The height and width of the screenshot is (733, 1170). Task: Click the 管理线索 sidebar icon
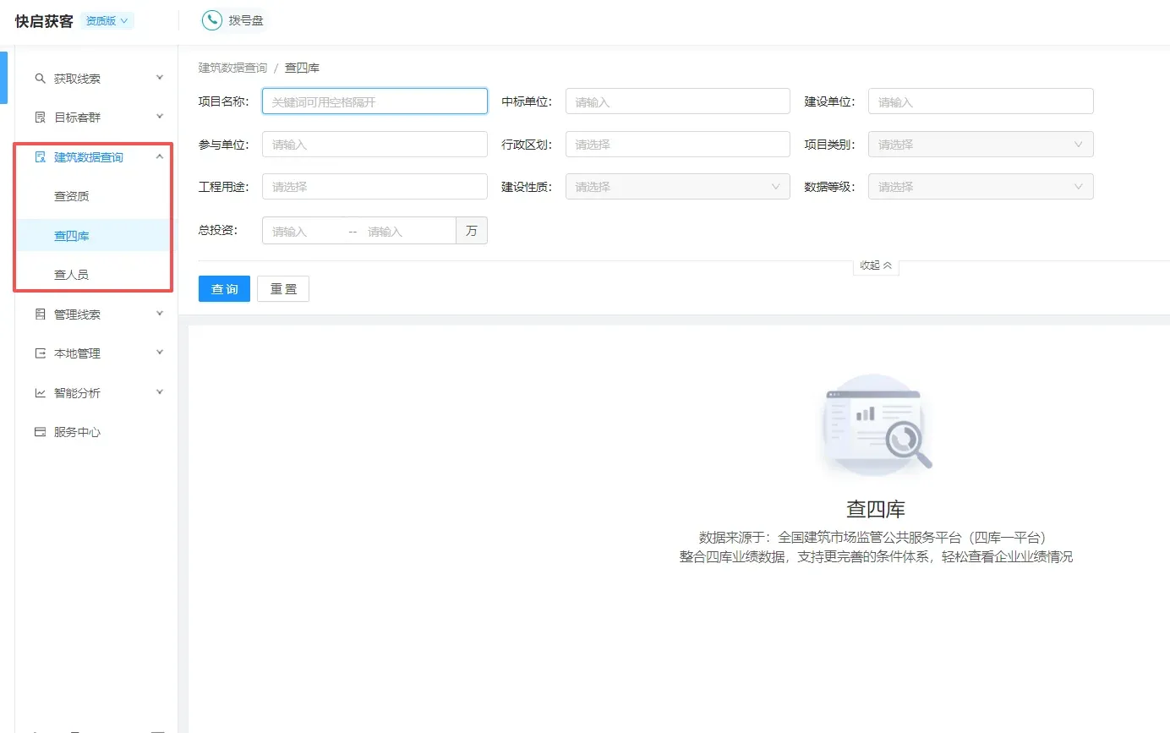click(x=40, y=315)
